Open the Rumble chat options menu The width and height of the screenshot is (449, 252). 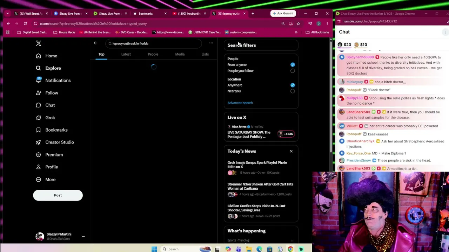point(445,32)
